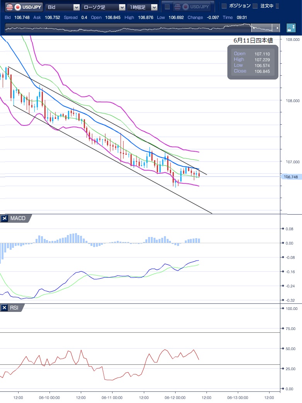
Task: Click the OHLC four-value info box
Action: (x=253, y=62)
